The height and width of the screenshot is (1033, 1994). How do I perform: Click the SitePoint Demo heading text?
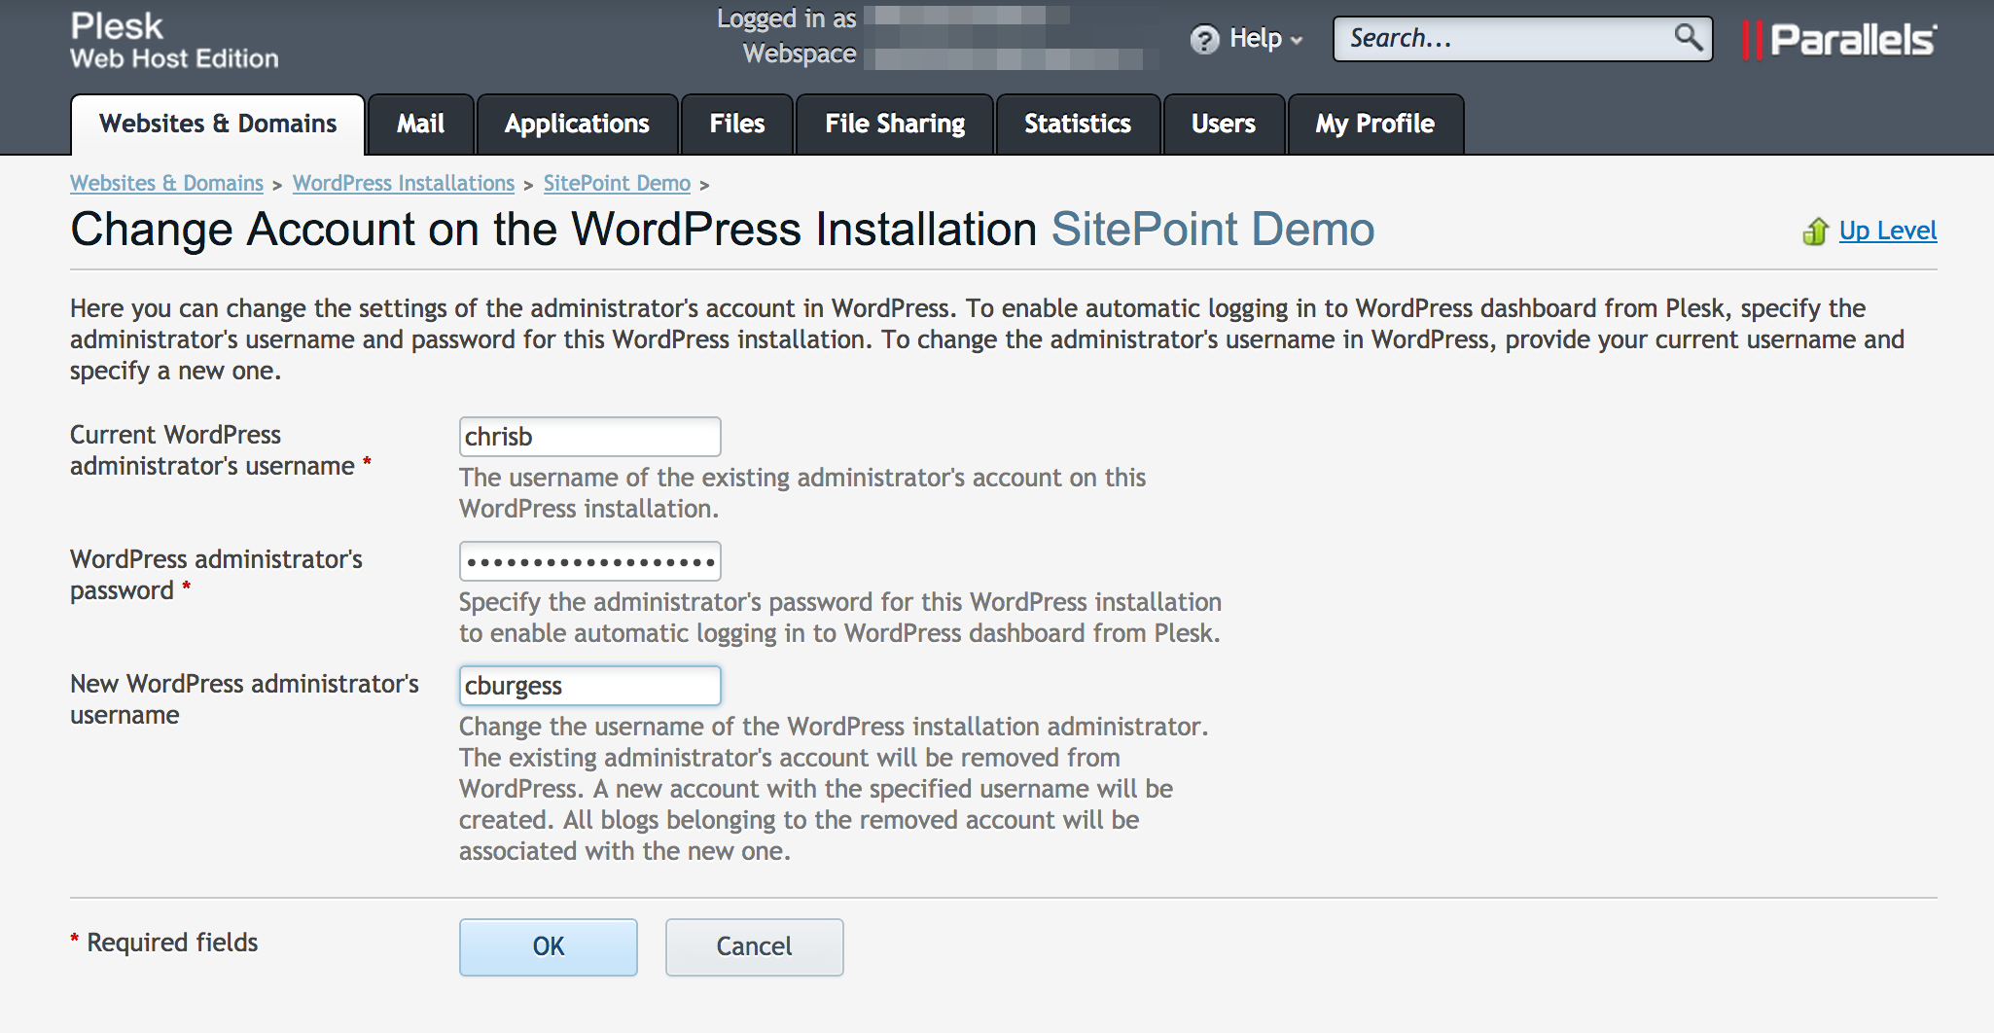tap(1213, 230)
